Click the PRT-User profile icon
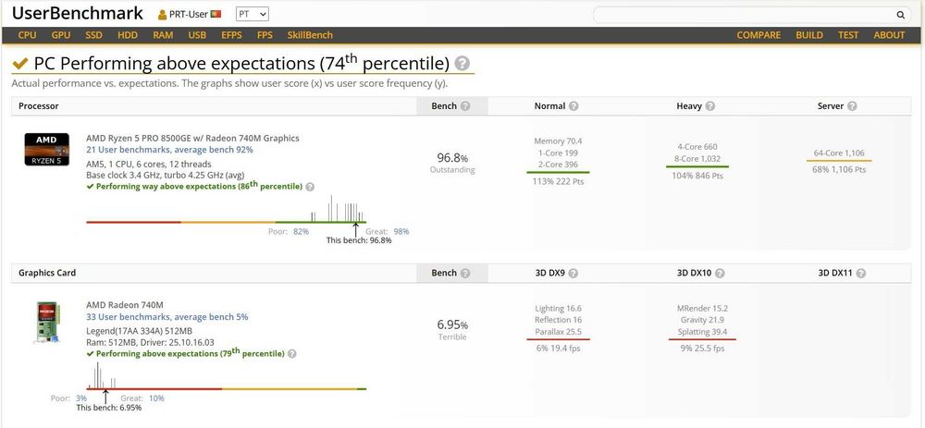 [x=163, y=15]
